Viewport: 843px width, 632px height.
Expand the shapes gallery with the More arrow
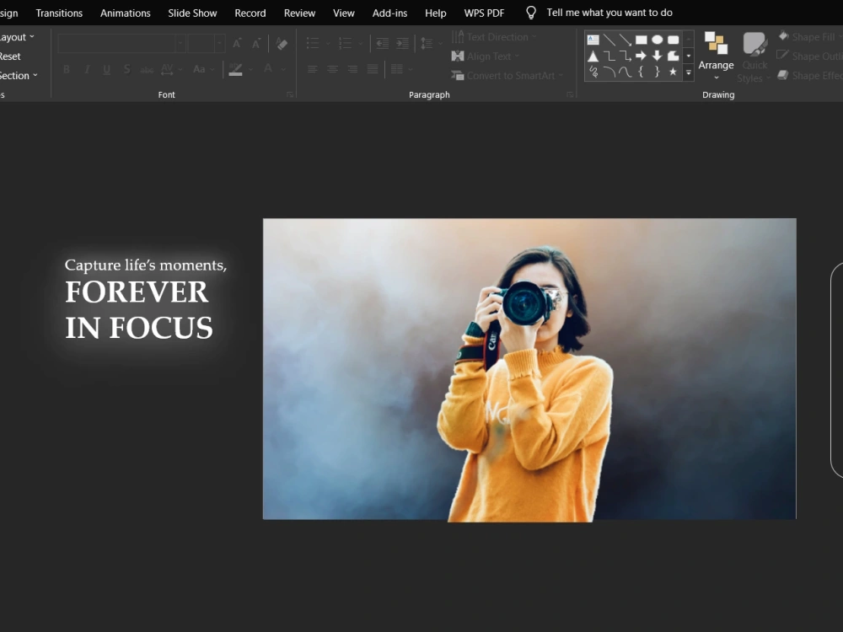tap(689, 72)
